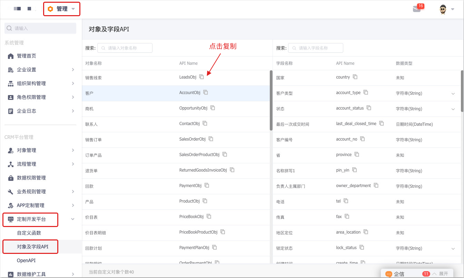Copy the owner_department field API name
This screenshot has height=278, width=464.
pos(376,185)
